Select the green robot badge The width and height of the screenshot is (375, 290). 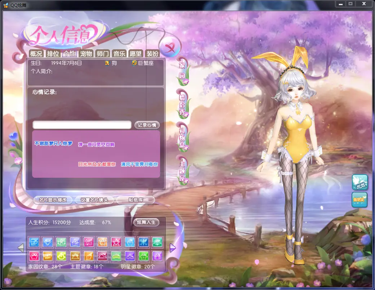pyautogui.click(x=61, y=242)
